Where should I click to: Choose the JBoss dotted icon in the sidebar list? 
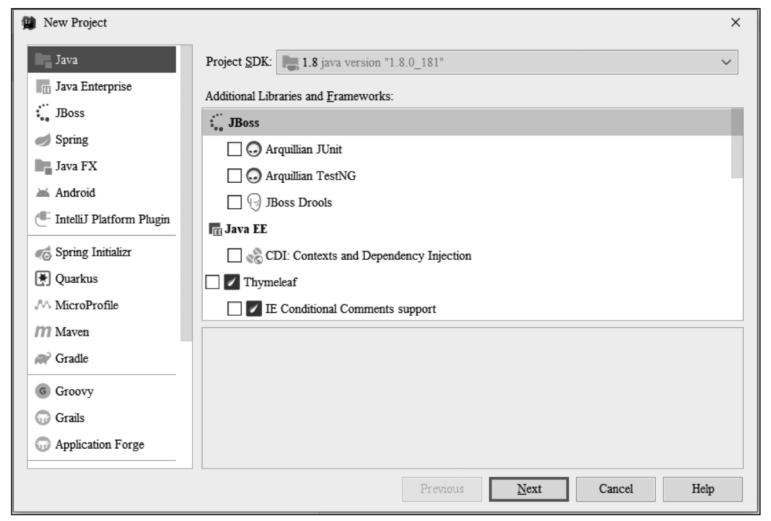(x=43, y=113)
